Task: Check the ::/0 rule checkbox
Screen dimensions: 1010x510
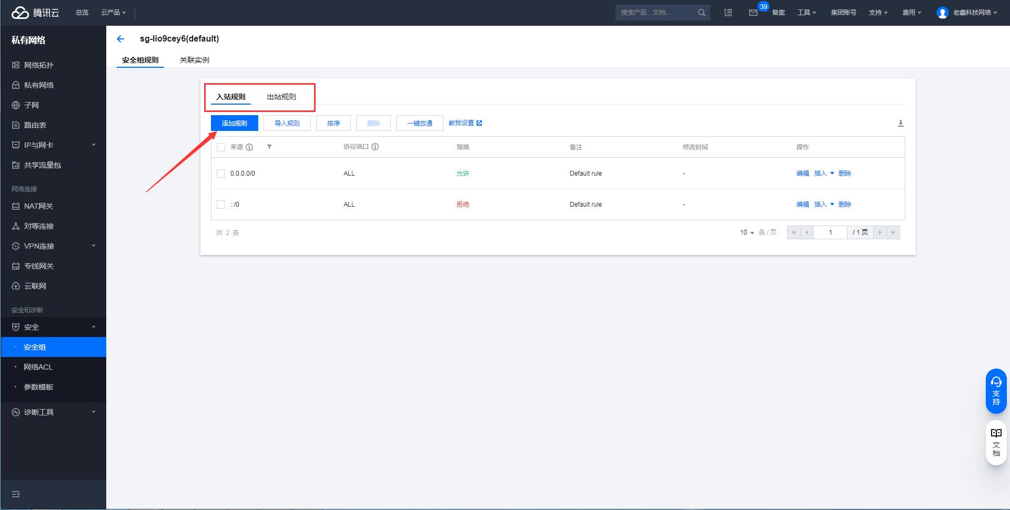Action: [221, 205]
